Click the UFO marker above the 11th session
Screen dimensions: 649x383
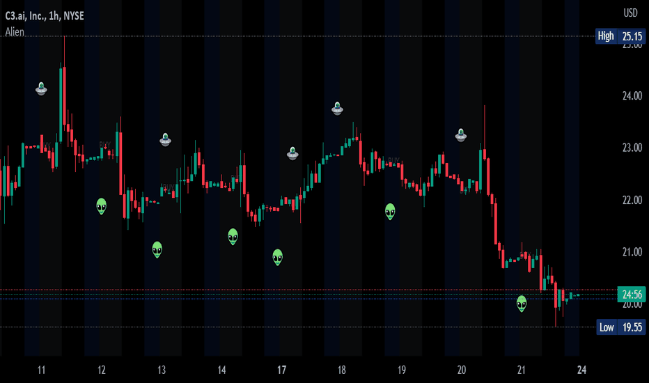click(41, 88)
